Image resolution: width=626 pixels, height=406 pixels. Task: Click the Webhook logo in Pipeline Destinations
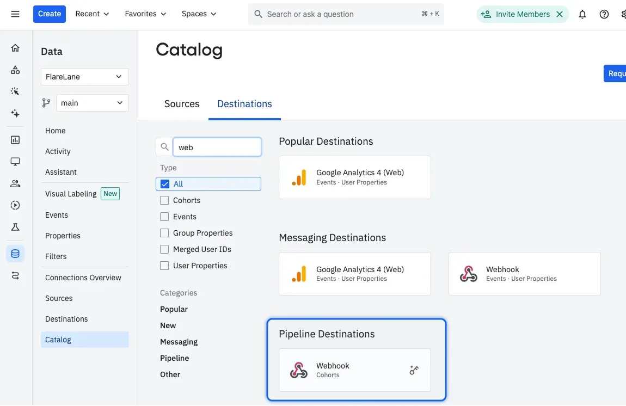pos(299,370)
